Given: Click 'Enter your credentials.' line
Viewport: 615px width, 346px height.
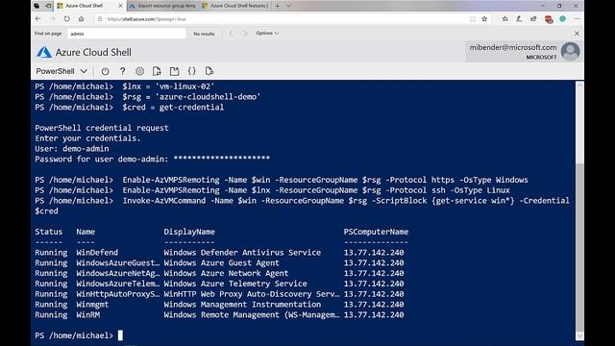Looking at the screenshot, I should [87, 138].
